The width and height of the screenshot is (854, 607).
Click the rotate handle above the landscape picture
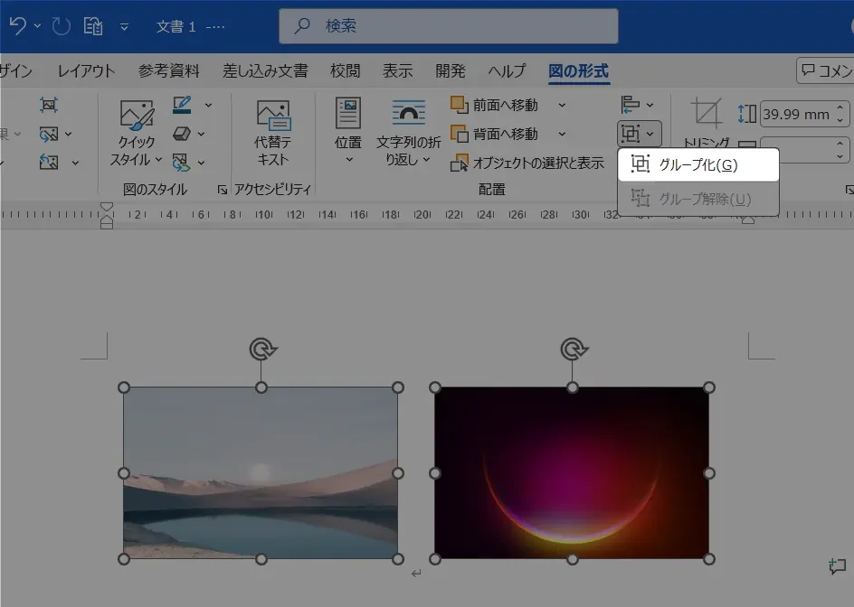click(263, 349)
